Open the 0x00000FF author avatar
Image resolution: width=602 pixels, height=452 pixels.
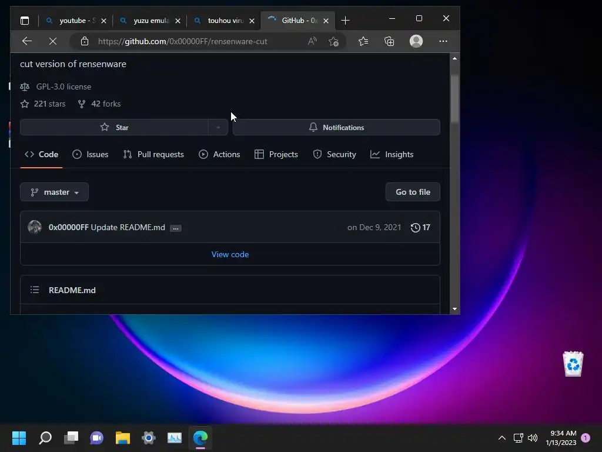[35, 227]
